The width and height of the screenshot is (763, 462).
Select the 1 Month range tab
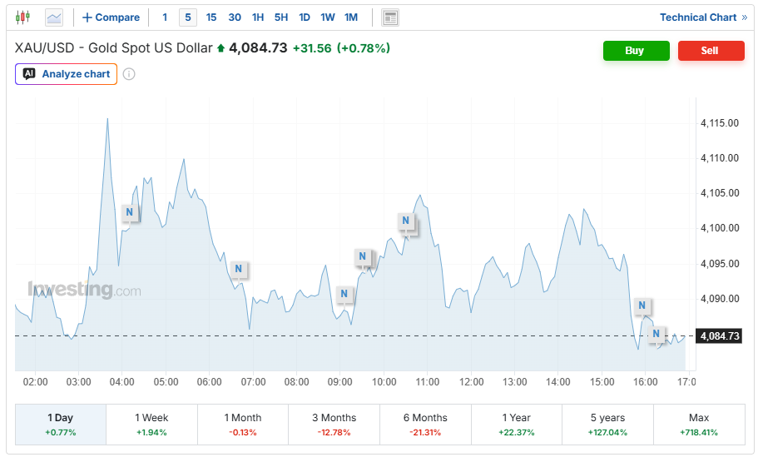click(243, 425)
